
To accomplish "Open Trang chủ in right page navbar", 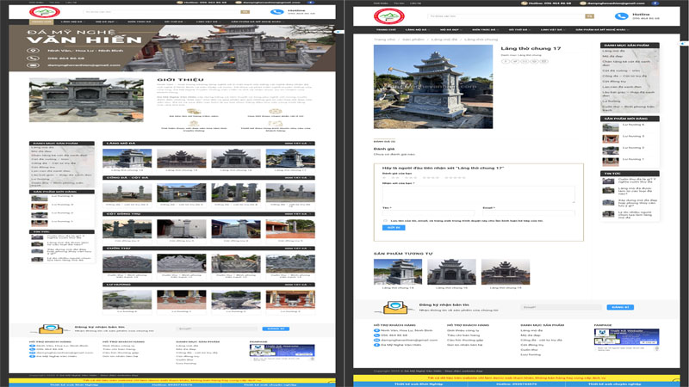I will pos(386,30).
